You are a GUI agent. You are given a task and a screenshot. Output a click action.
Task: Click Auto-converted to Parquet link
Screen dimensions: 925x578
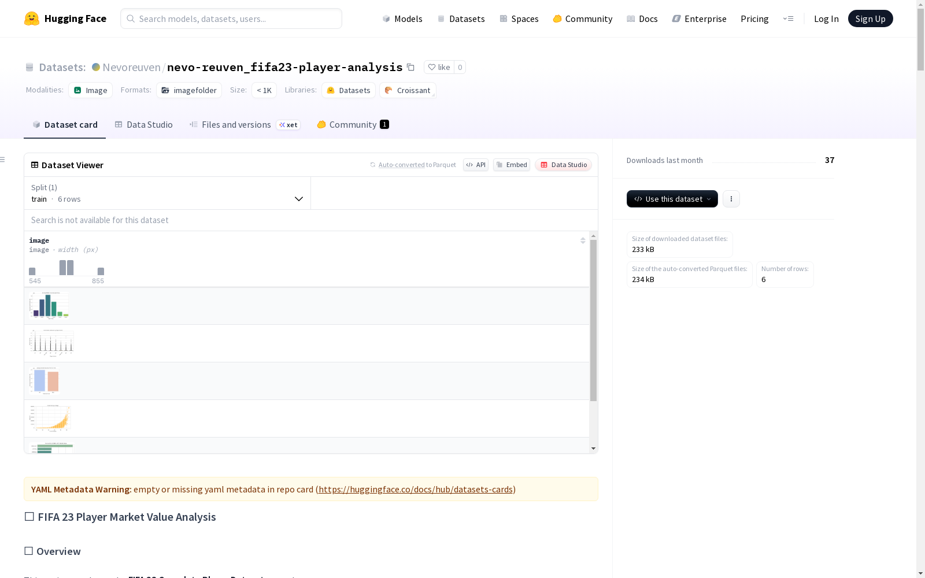401,165
